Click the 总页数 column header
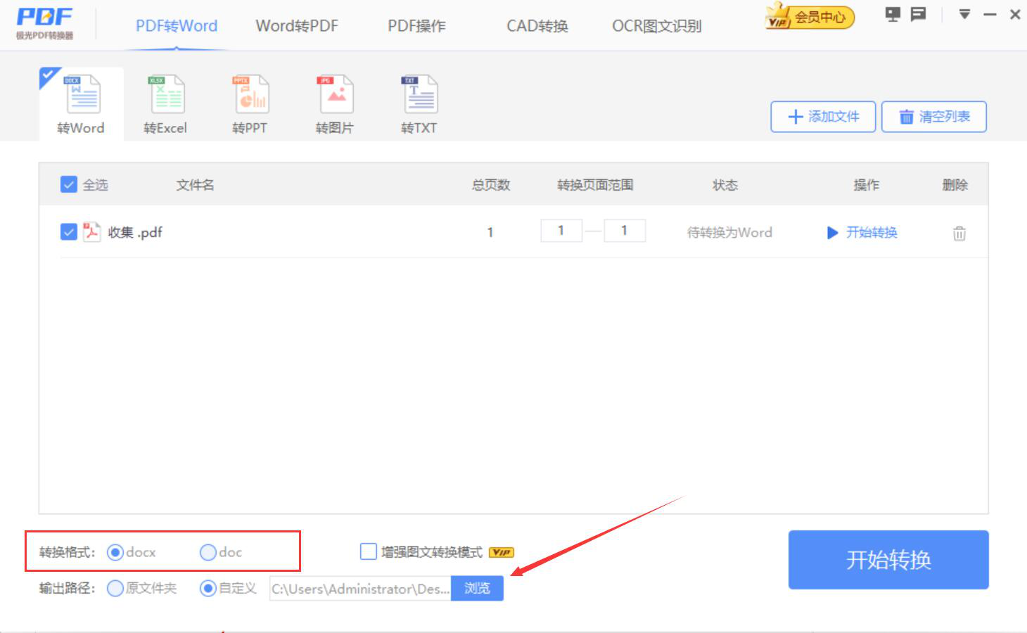 coord(491,185)
